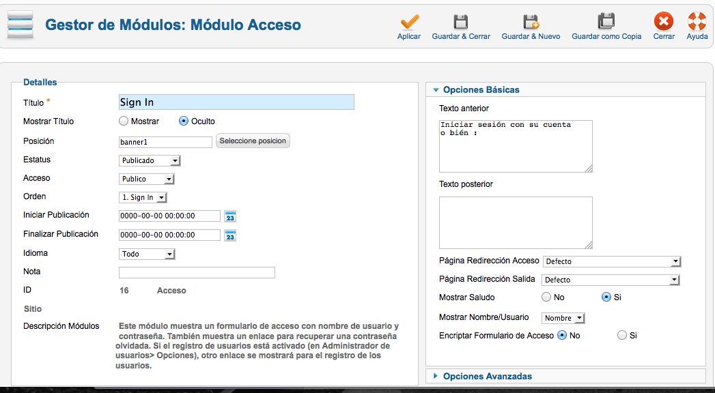Click the Descripción Módulos label
715x393 pixels.
[x=61, y=326]
